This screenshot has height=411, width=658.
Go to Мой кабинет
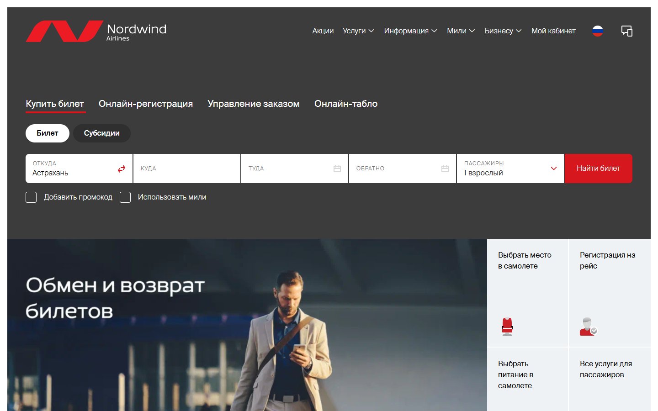tap(553, 31)
